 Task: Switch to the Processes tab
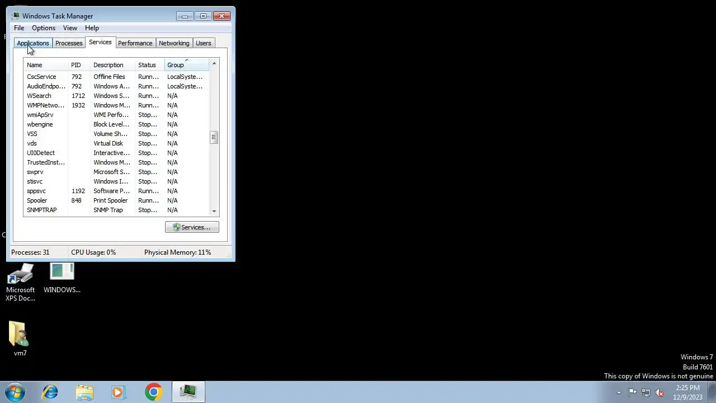(69, 43)
